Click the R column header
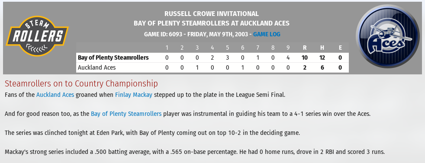Screen dimensions: 425x163 coord(305,48)
